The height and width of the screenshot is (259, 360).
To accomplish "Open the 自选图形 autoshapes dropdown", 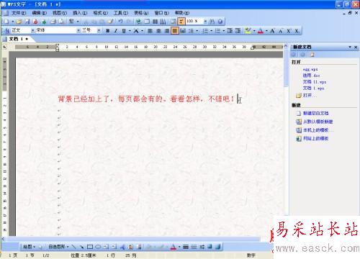I will coord(58,247).
